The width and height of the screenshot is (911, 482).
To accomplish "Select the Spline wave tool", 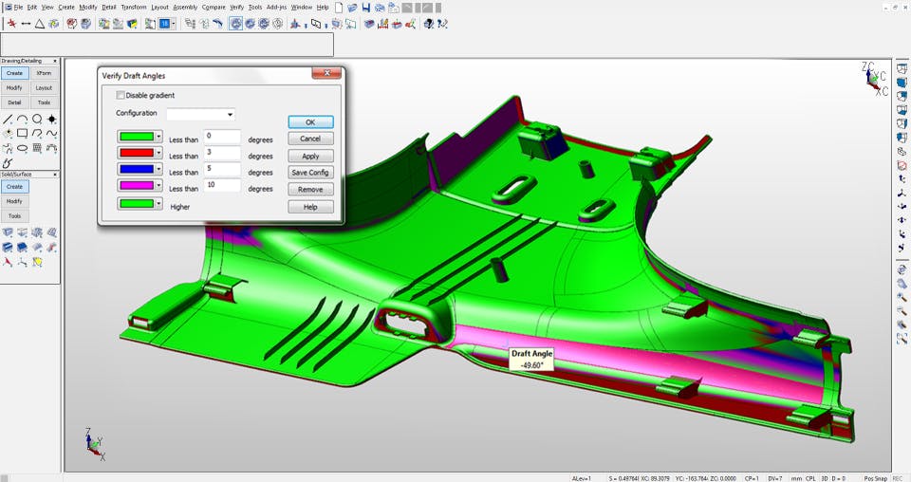I will coord(51,133).
